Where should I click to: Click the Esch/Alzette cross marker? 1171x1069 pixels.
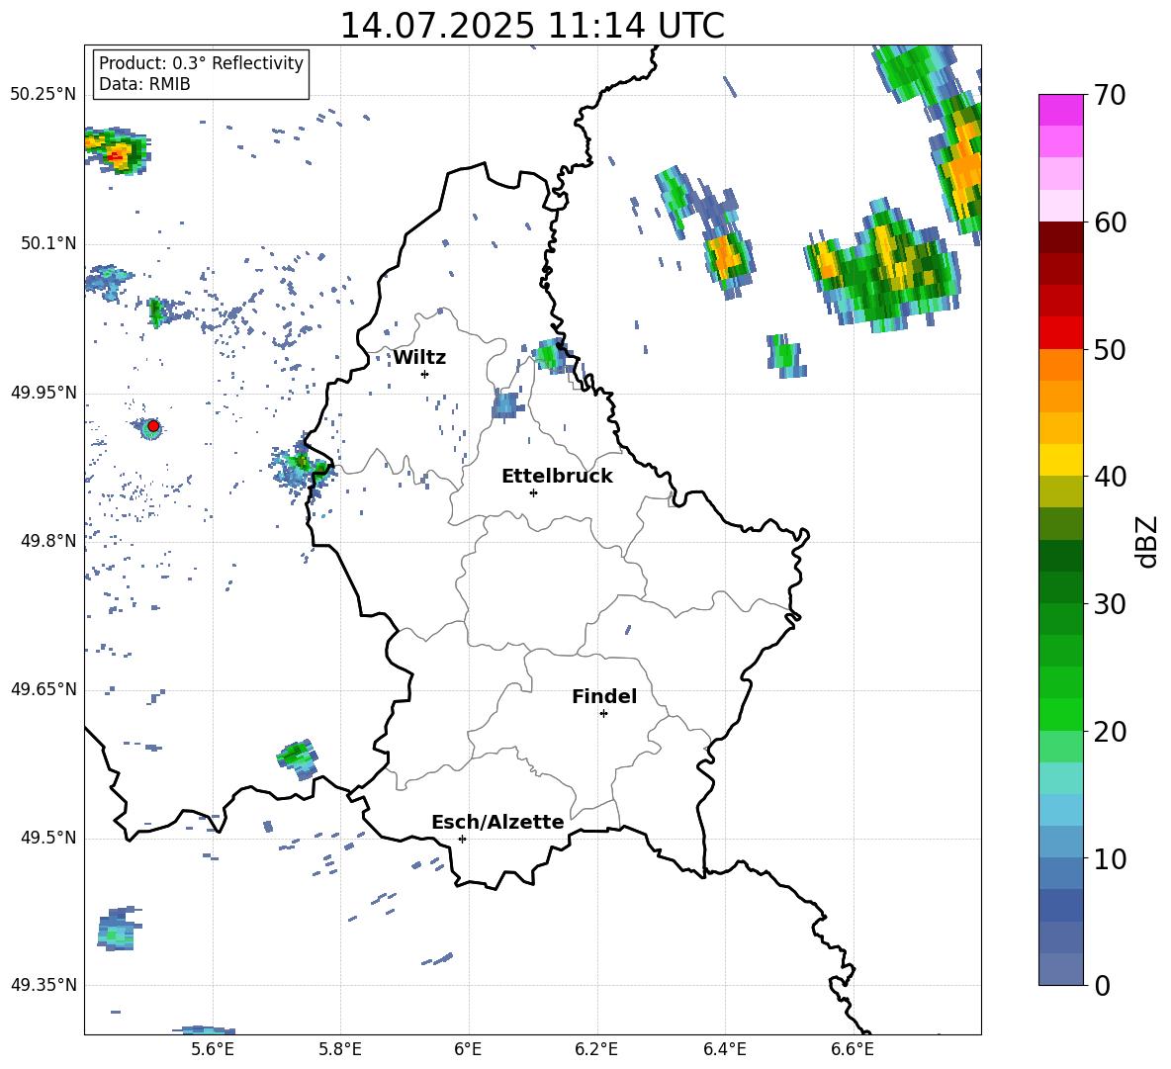pyautogui.click(x=462, y=839)
